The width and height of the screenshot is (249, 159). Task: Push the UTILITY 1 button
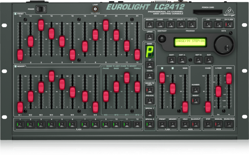click(x=181, y=25)
